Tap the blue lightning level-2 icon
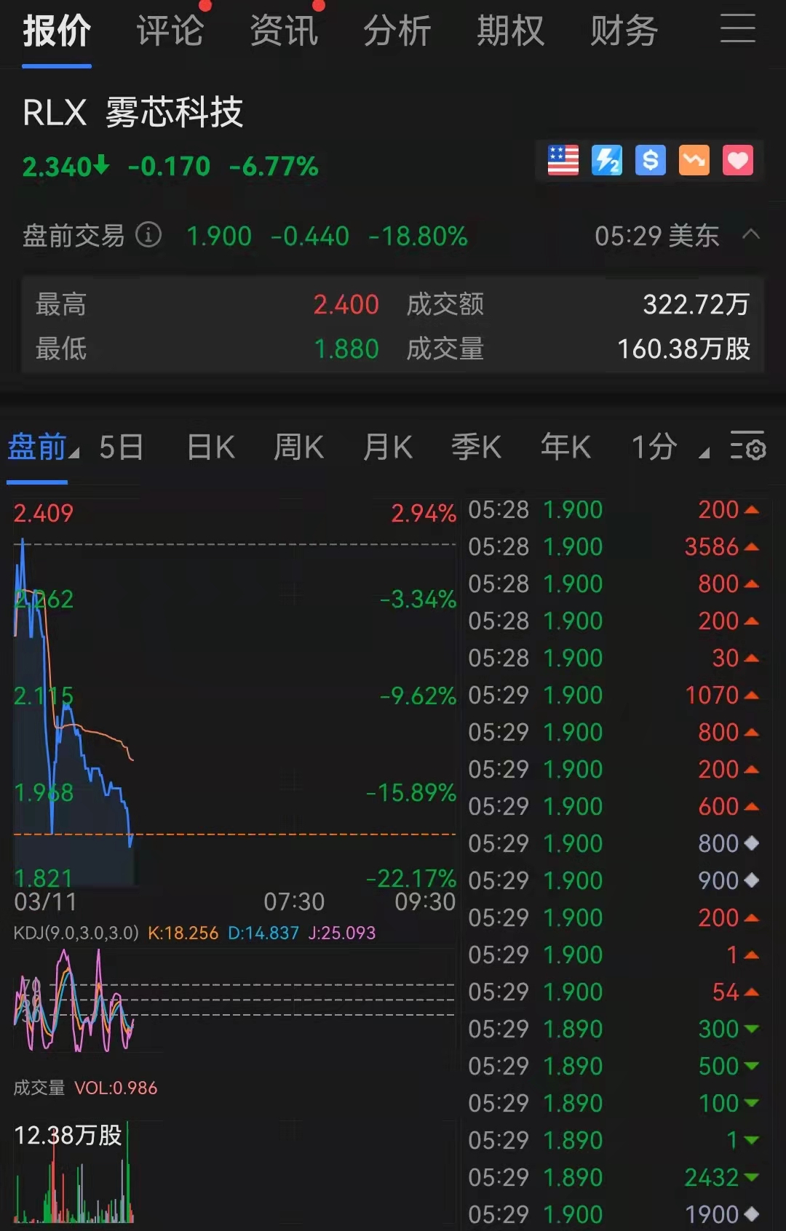The height and width of the screenshot is (1231, 786). (606, 160)
